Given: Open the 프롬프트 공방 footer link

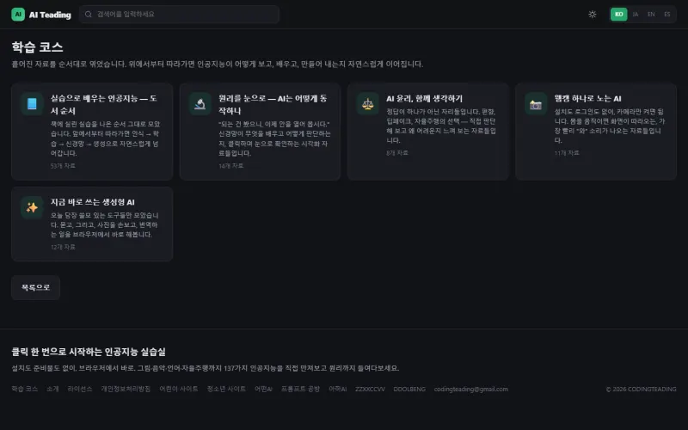Looking at the screenshot, I should pyautogui.click(x=300, y=389).
